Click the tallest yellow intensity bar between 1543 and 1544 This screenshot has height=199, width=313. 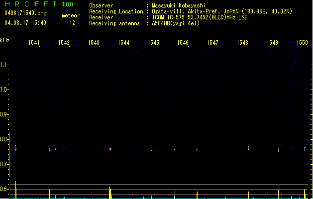pos(110,193)
